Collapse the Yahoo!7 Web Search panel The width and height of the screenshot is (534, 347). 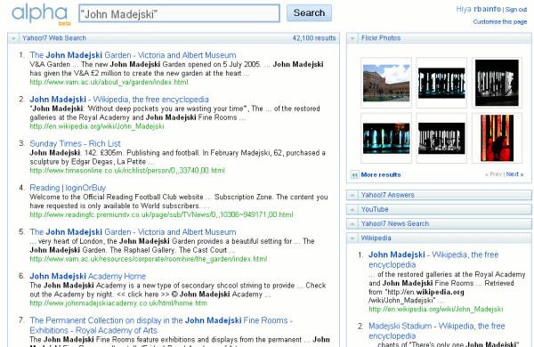tap(13, 38)
